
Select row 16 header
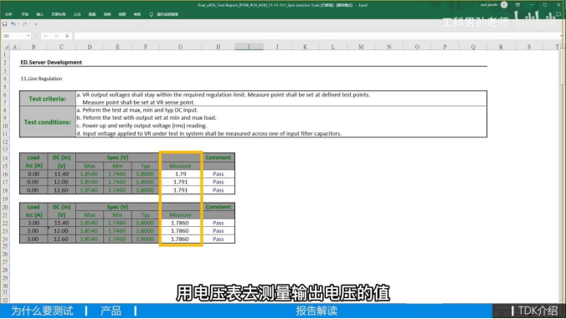[5, 174]
